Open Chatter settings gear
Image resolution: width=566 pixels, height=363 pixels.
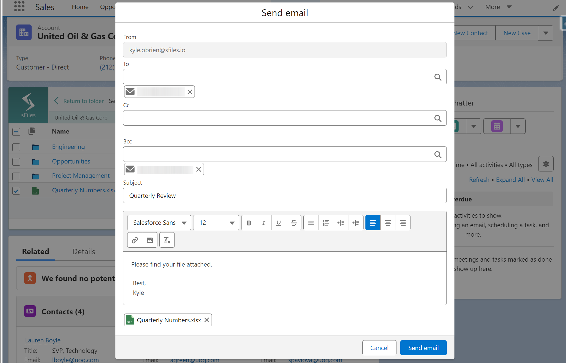[546, 164]
